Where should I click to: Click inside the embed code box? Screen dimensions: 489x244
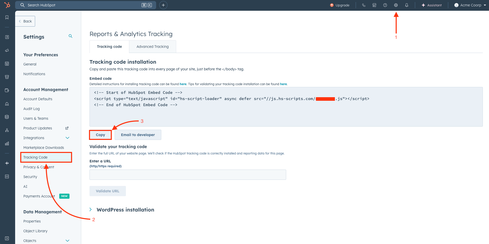[286, 107]
